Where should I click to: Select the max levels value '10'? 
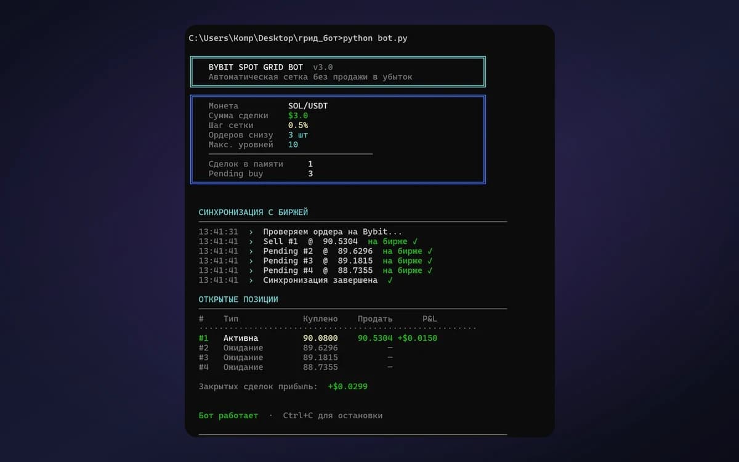pyautogui.click(x=293, y=145)
